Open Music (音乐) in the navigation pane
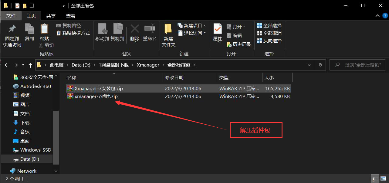The width and height of the screenshot is (389, 183). tap(21, 132)
